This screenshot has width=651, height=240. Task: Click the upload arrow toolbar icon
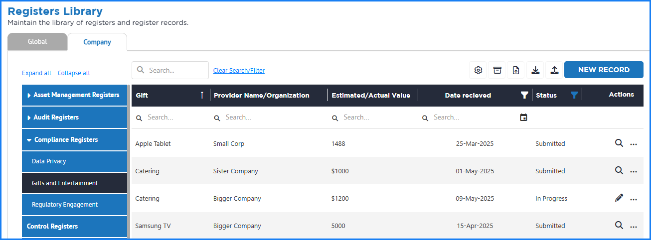(554, 70)
